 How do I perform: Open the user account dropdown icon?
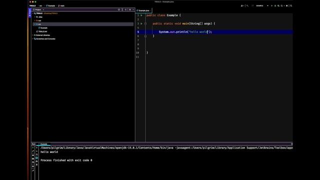pos(242,5)
